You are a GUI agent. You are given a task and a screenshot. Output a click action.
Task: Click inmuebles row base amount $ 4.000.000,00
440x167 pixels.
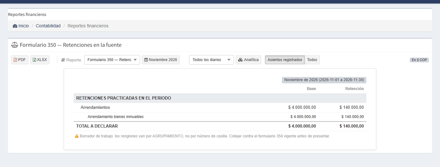point(303,117)
